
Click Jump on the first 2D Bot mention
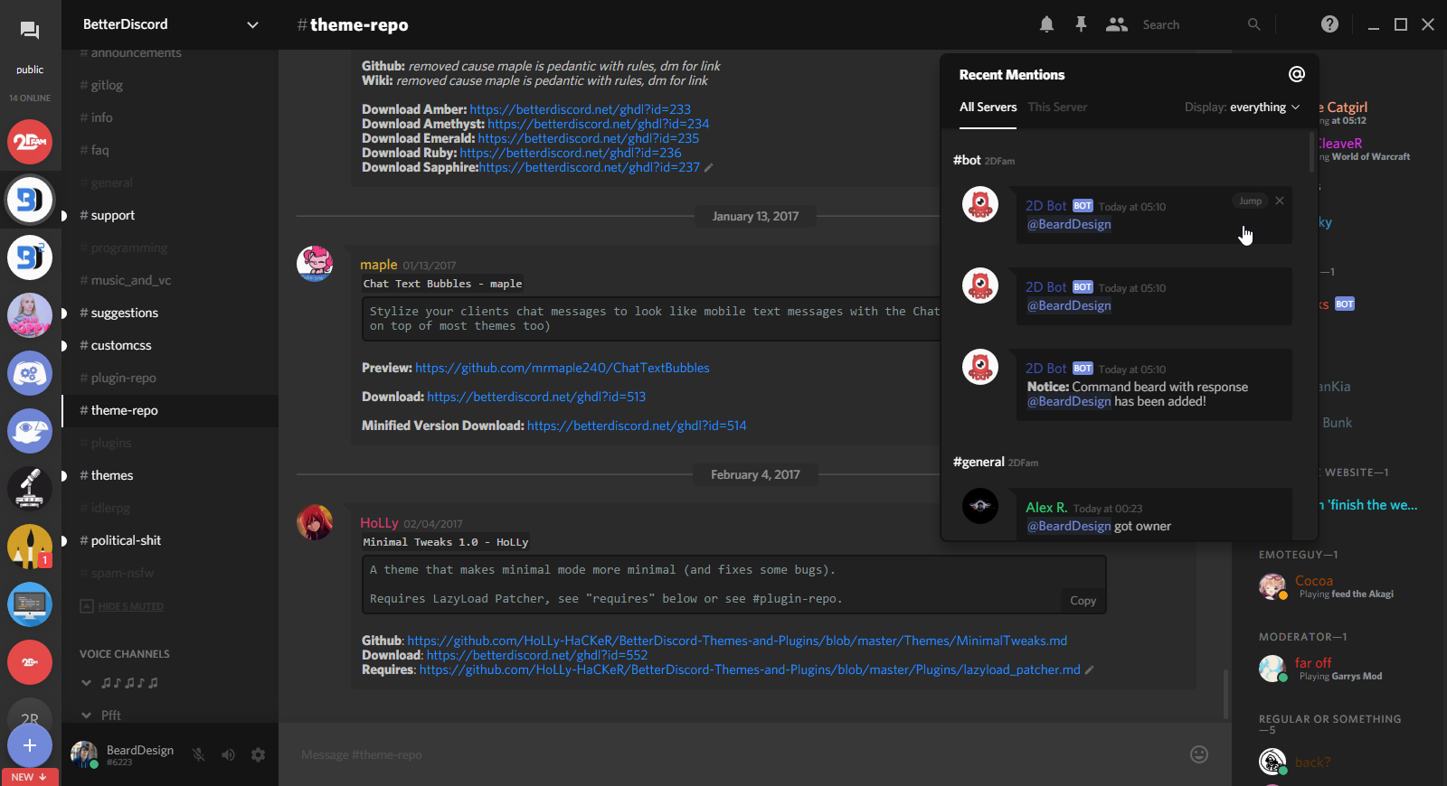coord(1251,201)
